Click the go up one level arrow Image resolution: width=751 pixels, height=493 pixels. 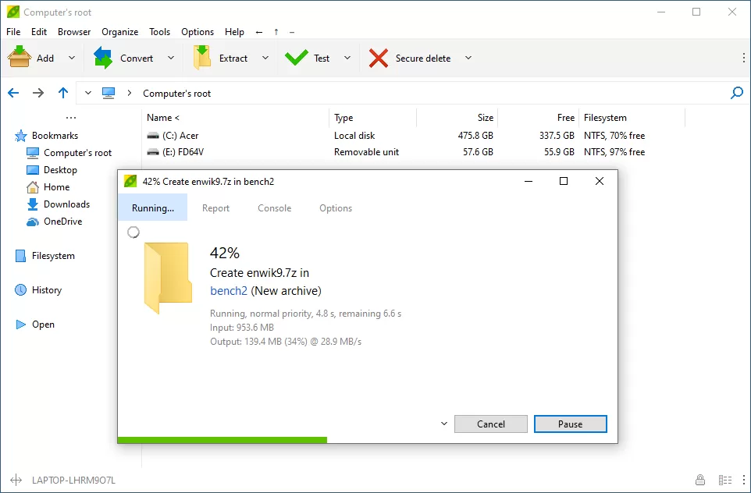62,93
